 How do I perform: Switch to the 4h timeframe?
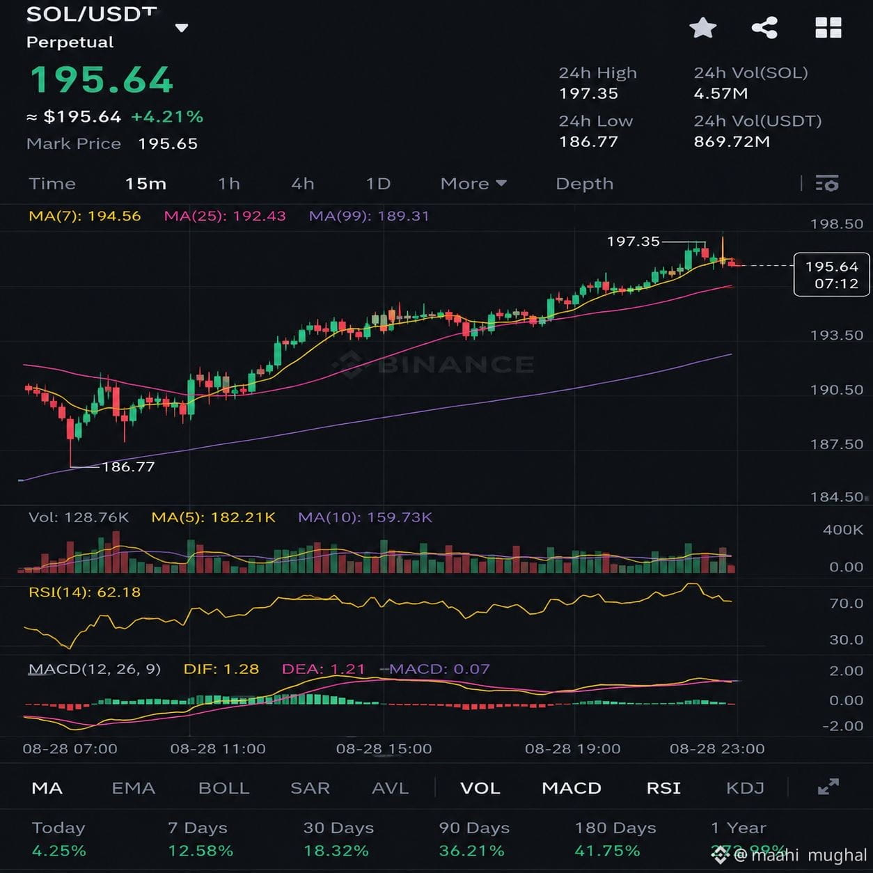303,184
